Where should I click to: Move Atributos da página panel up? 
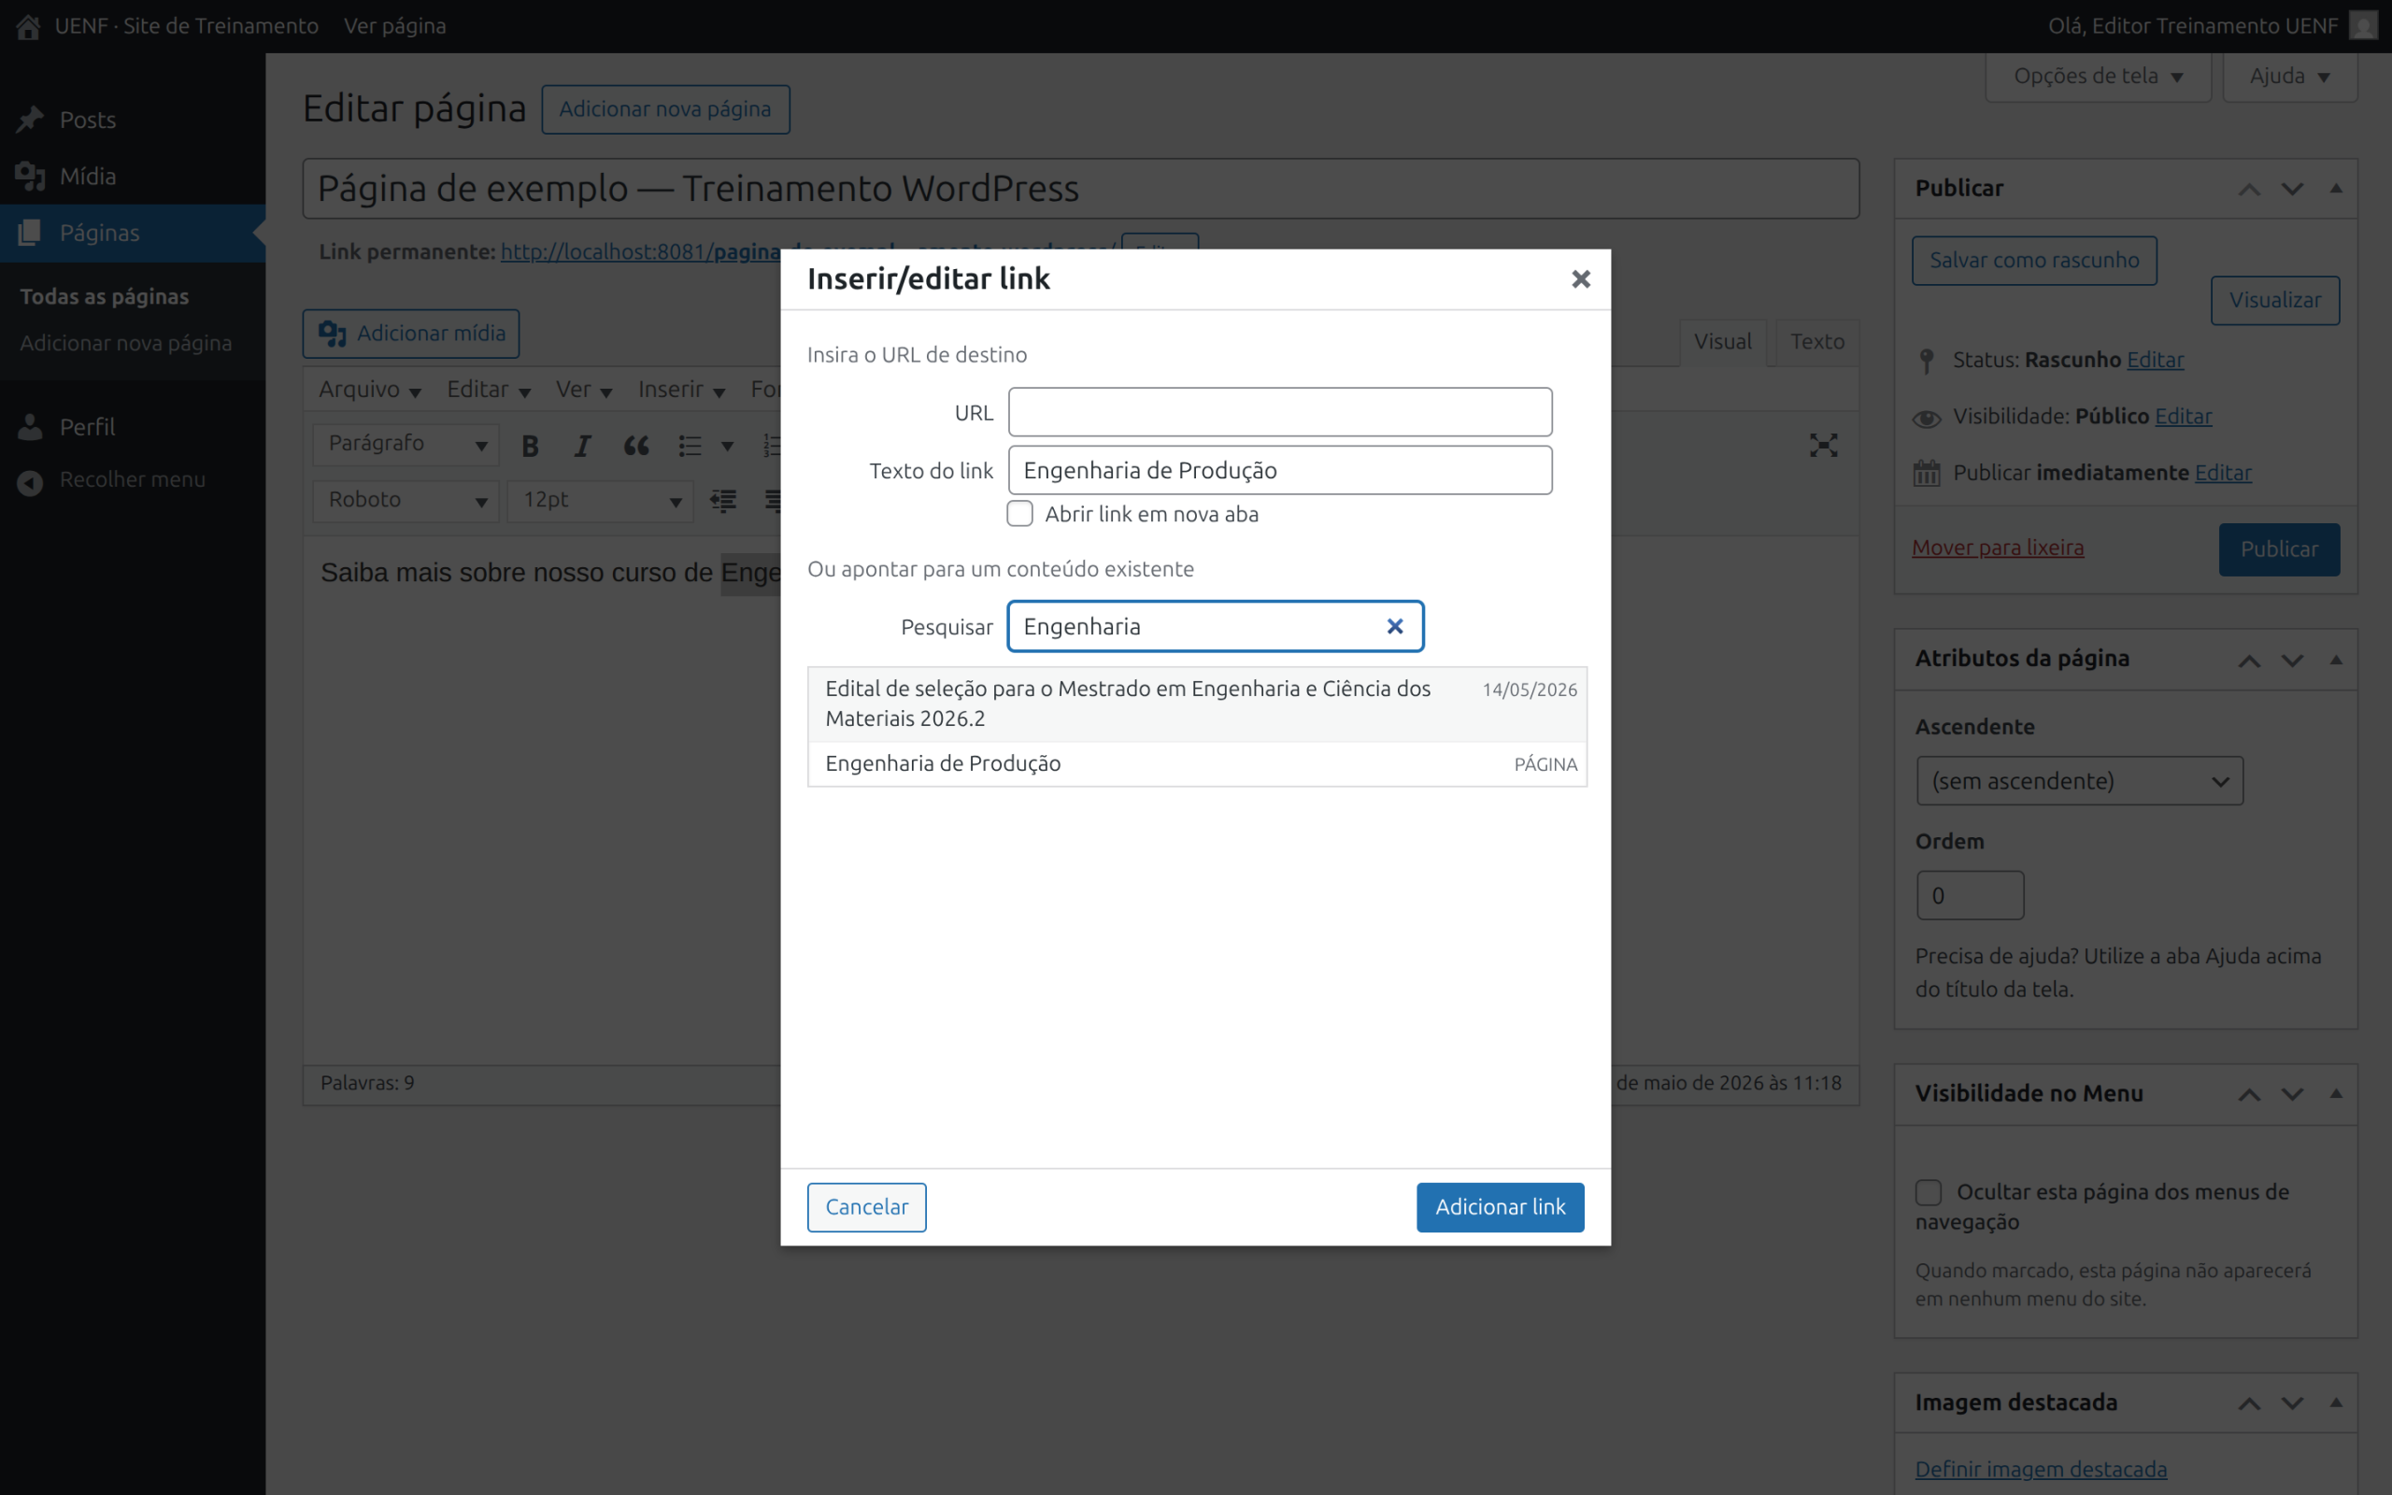(x=2249, y=661)
